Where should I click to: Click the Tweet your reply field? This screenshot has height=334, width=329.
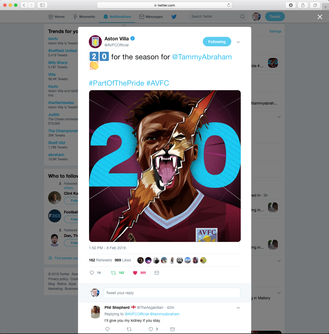[x=172, y=293]
